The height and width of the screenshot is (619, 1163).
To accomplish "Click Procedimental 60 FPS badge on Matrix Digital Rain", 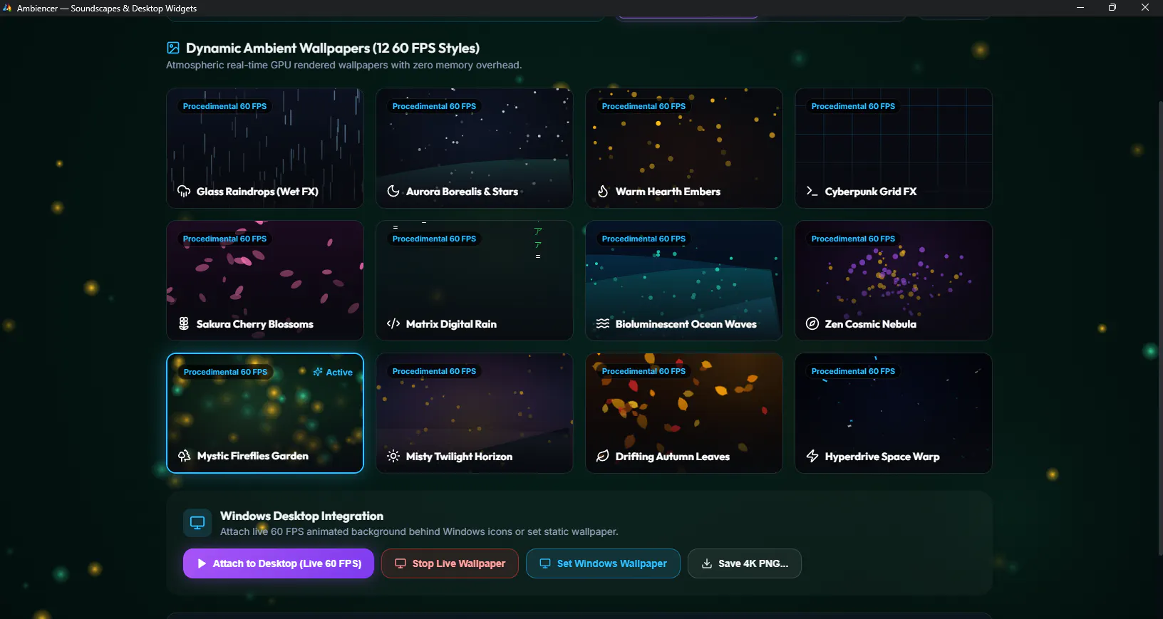I will point(434,239).
